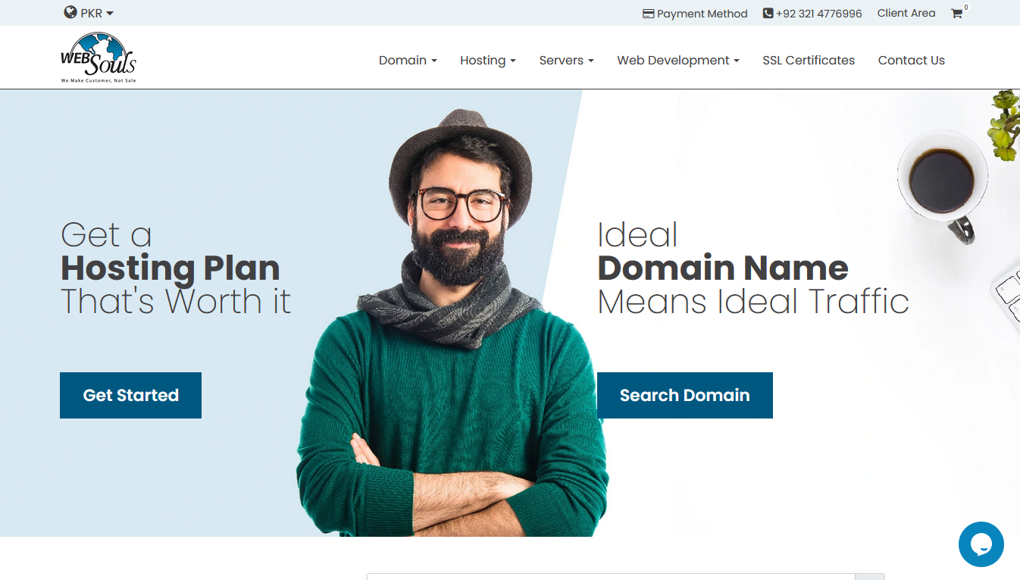Go to SSL Certificates page
The image size is (1020, 580).
[809, 60]
